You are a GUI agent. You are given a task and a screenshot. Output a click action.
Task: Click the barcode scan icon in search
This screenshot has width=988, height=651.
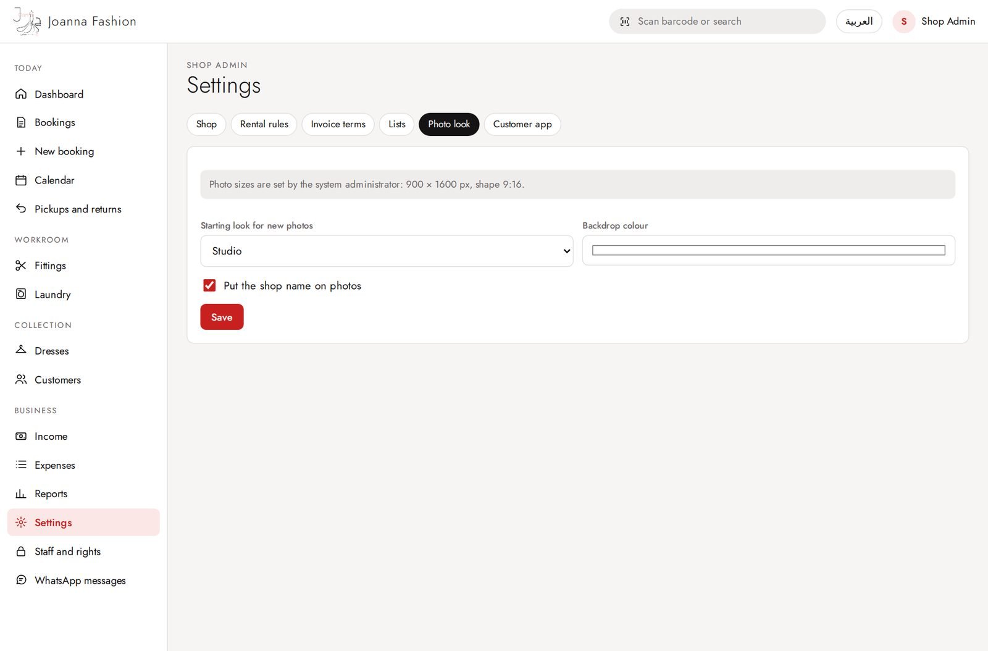pos(625,22)
